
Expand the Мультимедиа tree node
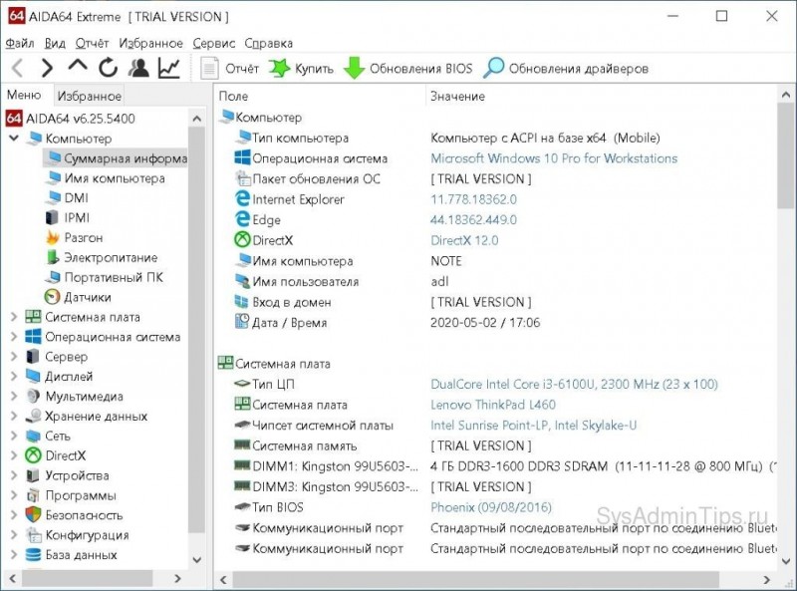(14, 397)
